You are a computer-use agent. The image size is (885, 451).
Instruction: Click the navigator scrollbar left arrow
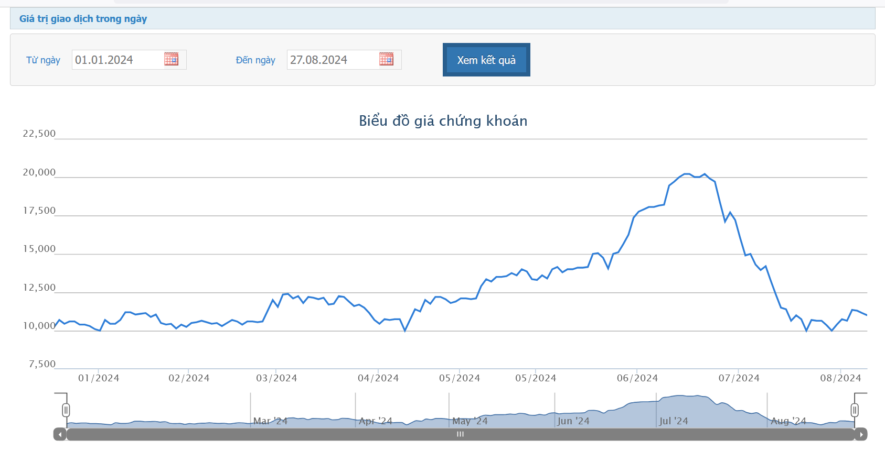click(60, 434)
